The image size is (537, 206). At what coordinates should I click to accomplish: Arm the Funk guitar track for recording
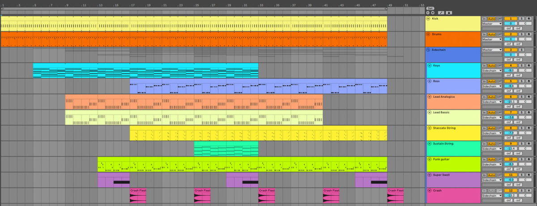click(529, 160)
